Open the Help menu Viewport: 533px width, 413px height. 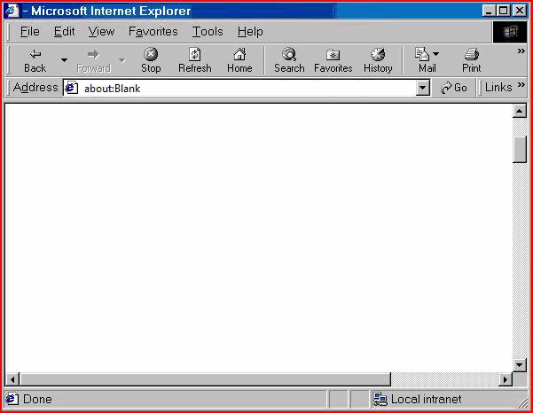pyautogui.click(x=250, y=32)
